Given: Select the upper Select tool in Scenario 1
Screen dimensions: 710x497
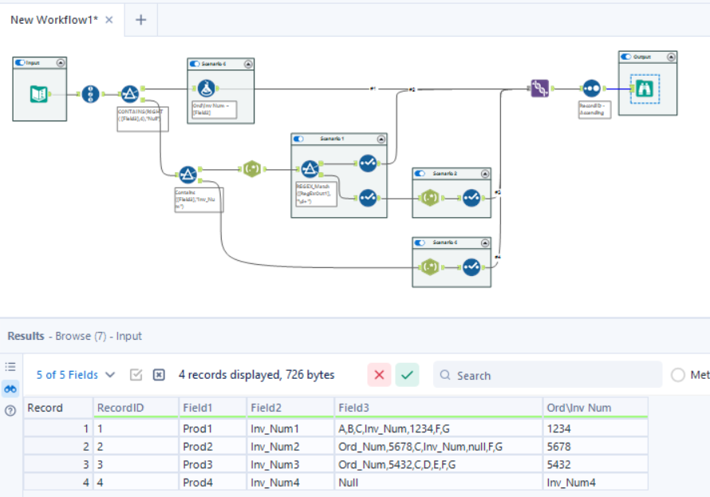Looking at the screenshot, I should coord(368,163).
